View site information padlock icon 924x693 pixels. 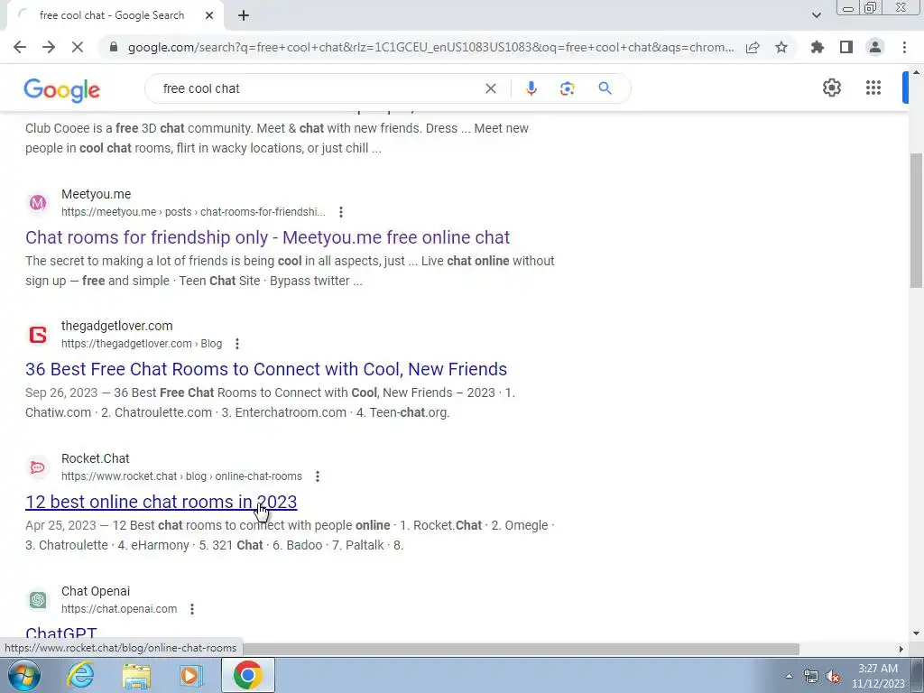[x=114, y=47]
